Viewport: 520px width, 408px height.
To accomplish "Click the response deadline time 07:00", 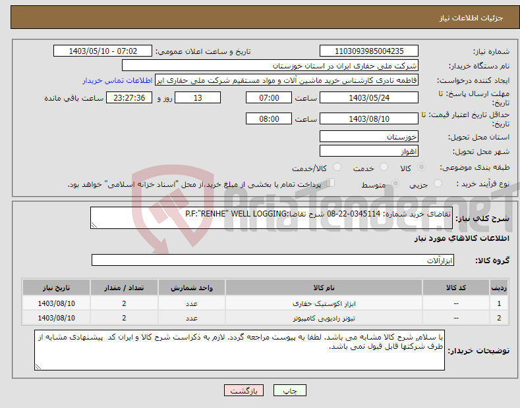I will coord(269,97).
